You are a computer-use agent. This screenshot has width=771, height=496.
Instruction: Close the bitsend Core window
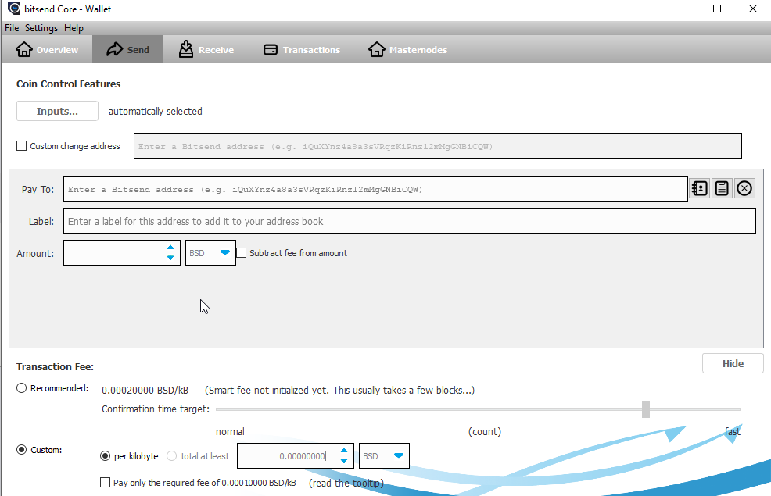pos(753,9)
